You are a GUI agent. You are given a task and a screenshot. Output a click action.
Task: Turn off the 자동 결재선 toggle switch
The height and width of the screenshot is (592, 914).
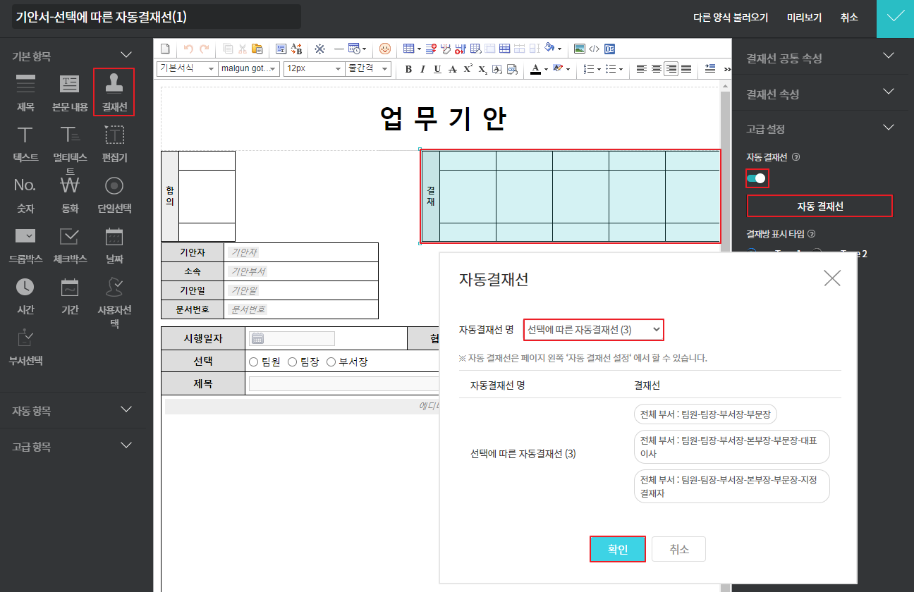point(757,178)
